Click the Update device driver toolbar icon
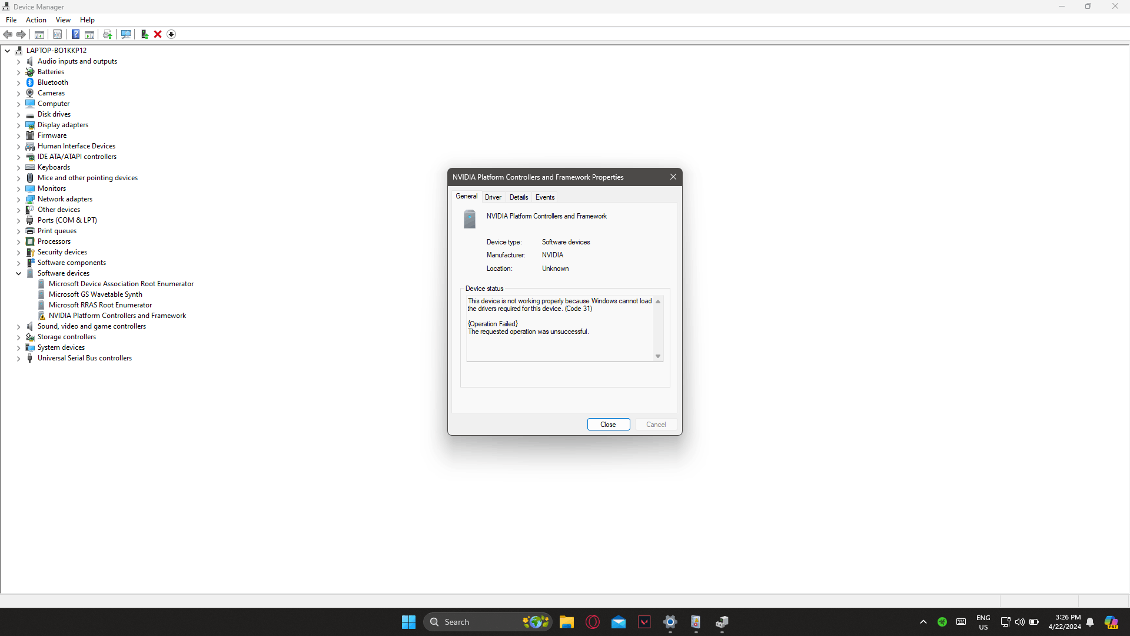 (144, 34)
